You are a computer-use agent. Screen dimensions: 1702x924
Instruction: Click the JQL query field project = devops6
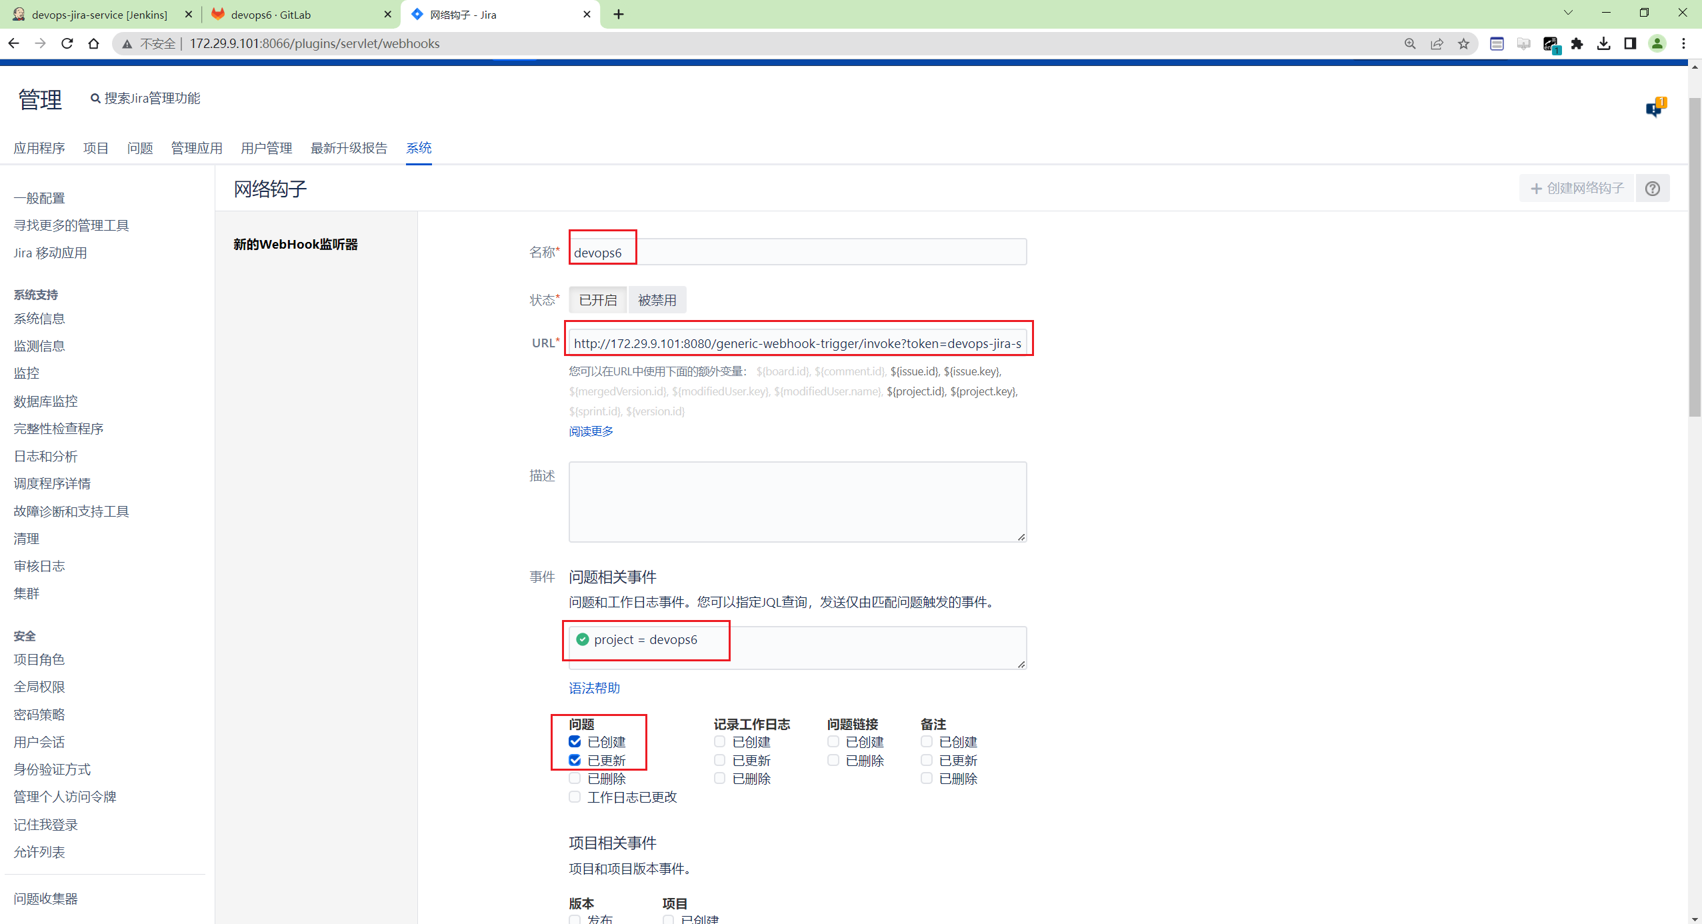tap(797, 647)
